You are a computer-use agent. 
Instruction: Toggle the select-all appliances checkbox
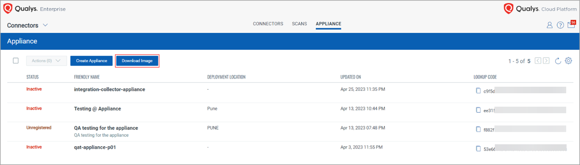pos(16,61)
